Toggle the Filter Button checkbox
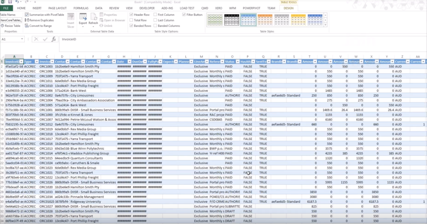Image resolution: width=427 pixels, height=224 pixels. tap(184, 15)
